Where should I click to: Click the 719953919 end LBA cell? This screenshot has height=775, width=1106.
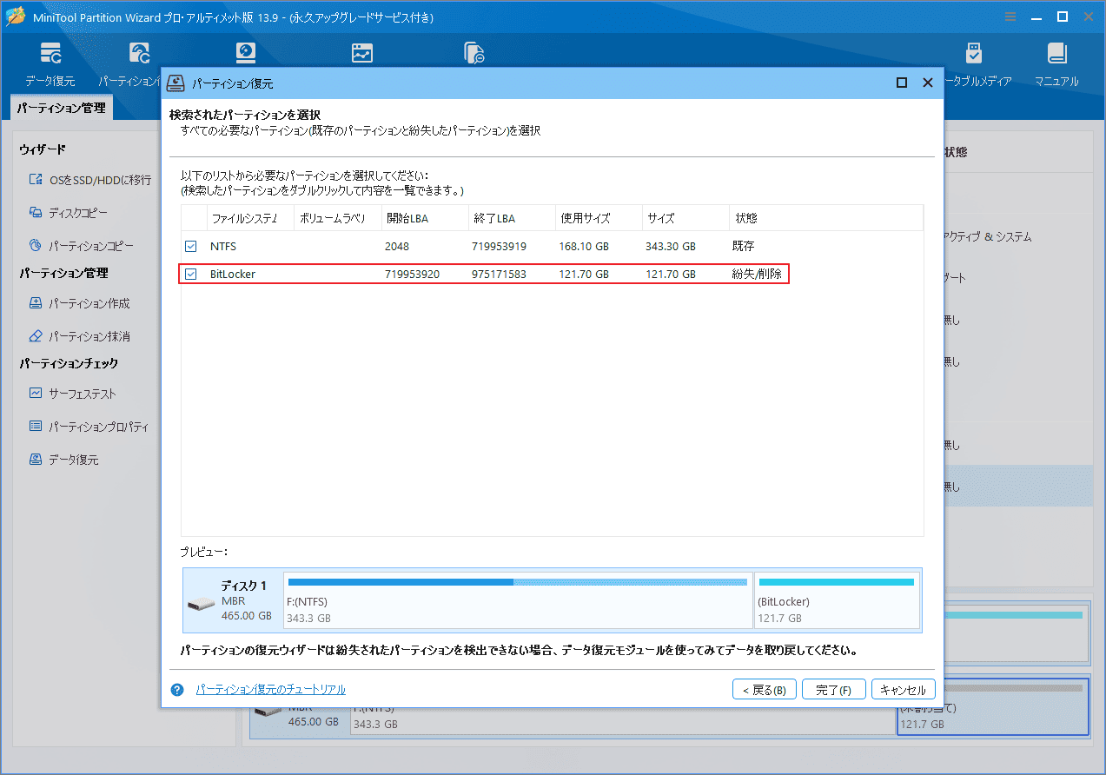click(x=499, y=247)
